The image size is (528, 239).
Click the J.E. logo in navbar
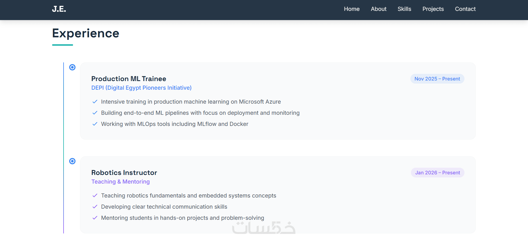pyautogui.click(x=59, y=9)
